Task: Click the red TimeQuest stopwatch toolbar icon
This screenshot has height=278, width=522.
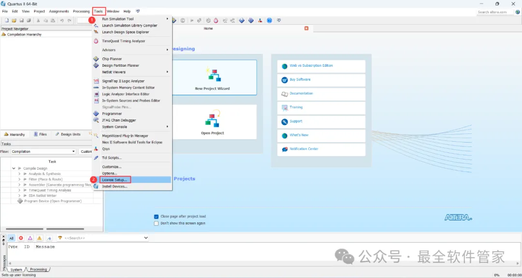Action: pos(216,20)
